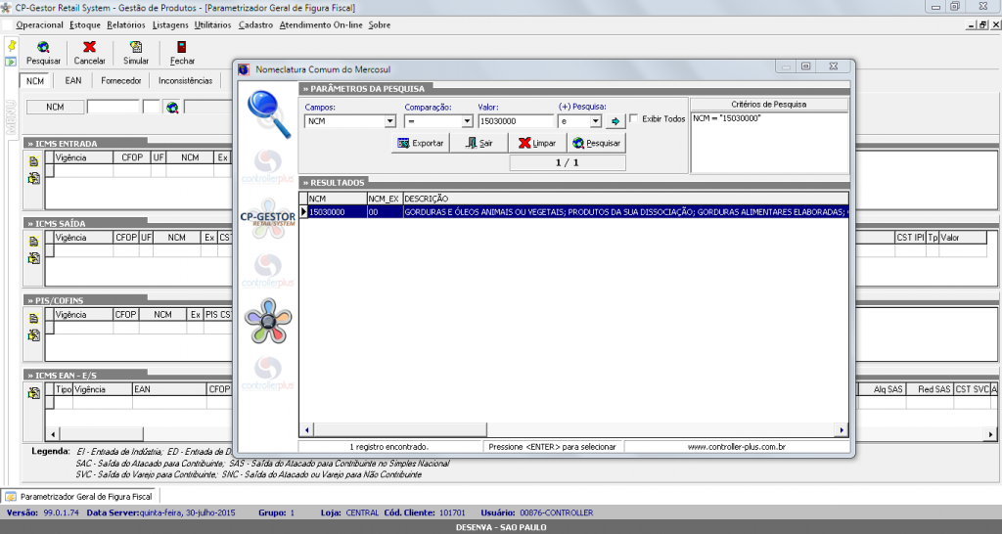Click the CST IPI column header

(x=910, y=237)
